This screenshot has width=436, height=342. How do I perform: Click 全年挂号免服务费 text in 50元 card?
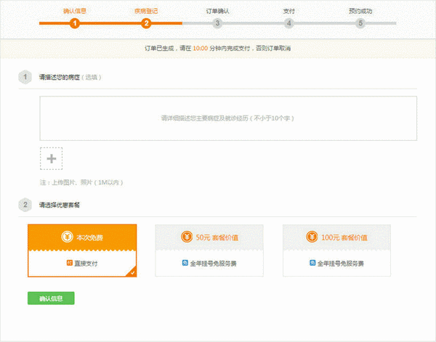[x=213, y=264]
